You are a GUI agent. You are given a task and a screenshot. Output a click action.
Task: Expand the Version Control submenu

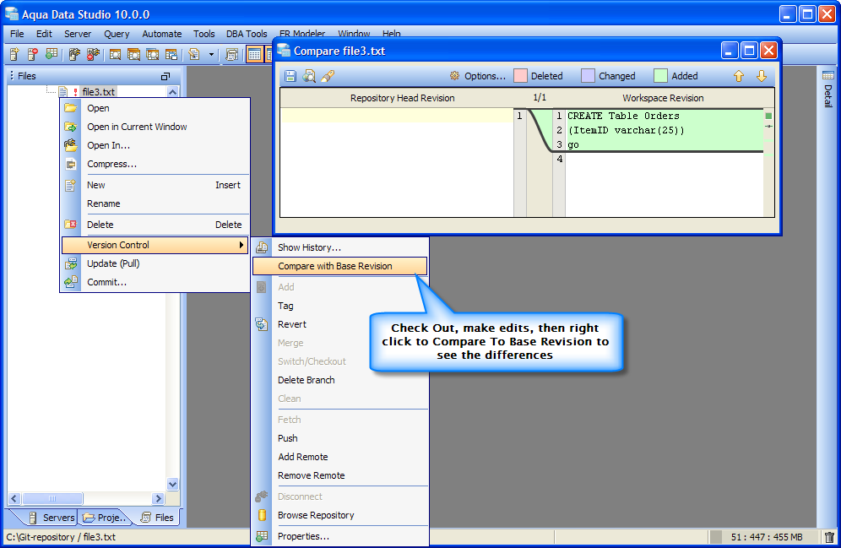point(155,245)
